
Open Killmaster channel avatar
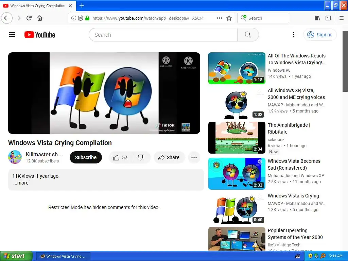click(x=15, y=157)
